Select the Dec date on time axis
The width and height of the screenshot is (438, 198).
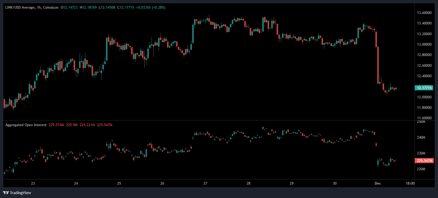tap(378, 183)
